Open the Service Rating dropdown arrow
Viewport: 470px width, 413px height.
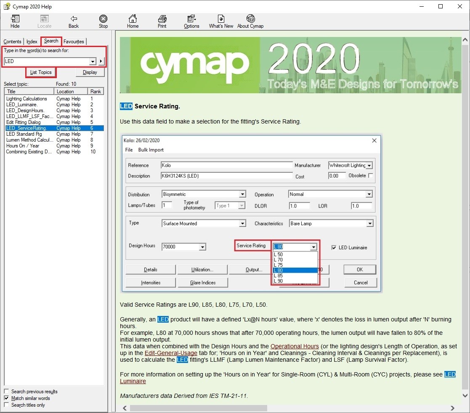click(x=313, y=247)
